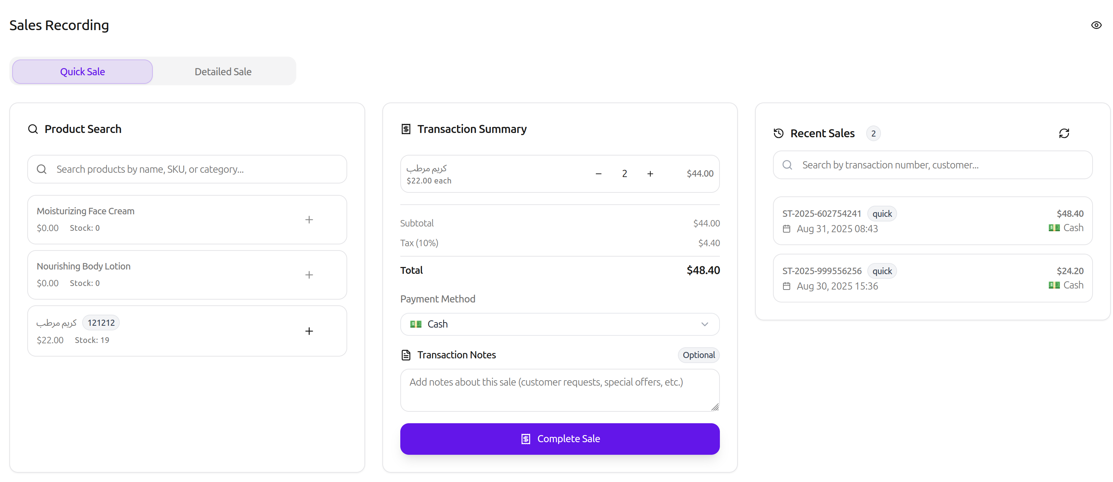Switch to the Quick Sale tab
This screenshot has width=1113, height=482.
pyautogui.click(x=82, y=72)
